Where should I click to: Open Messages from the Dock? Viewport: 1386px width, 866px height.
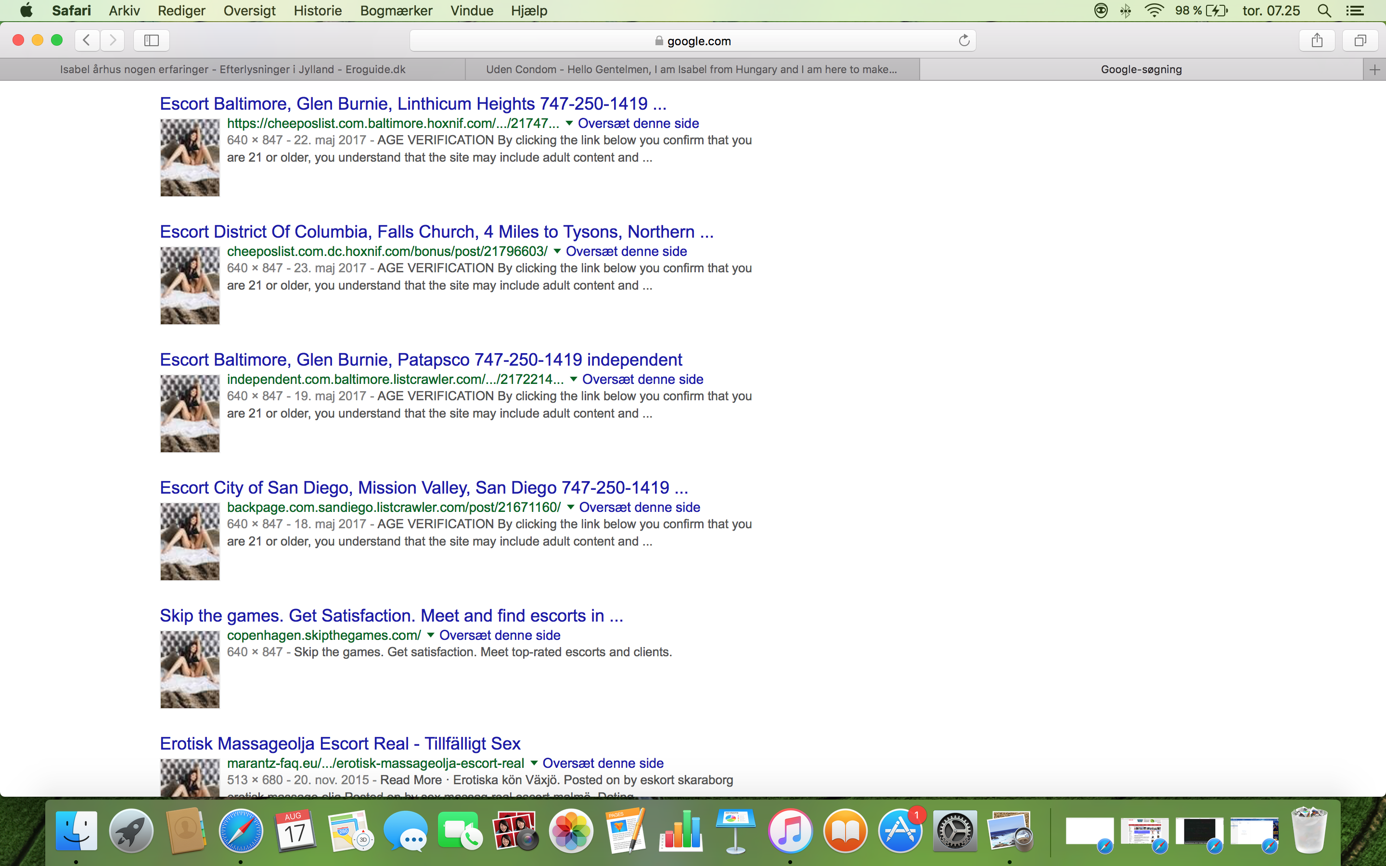[x=406, y=831]
